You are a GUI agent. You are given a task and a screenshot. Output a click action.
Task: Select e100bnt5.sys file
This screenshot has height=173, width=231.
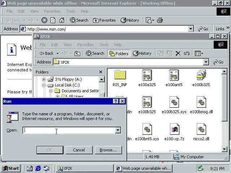147,132
